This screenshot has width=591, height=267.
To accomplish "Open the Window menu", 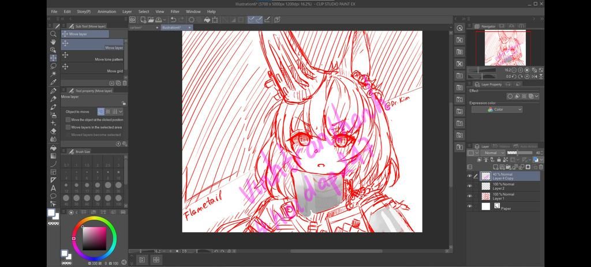I will 193,12.
